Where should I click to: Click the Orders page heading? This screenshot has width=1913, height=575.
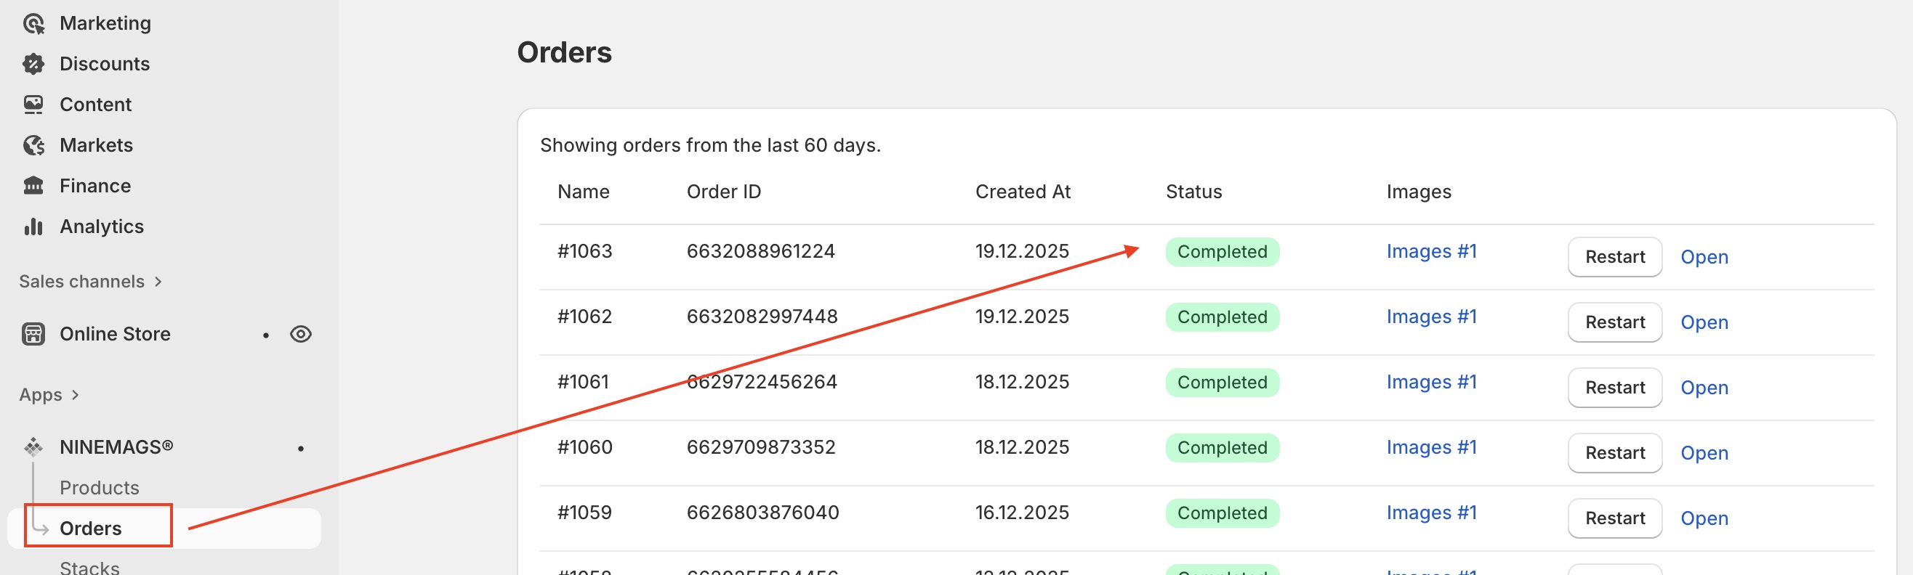(565, 52)
